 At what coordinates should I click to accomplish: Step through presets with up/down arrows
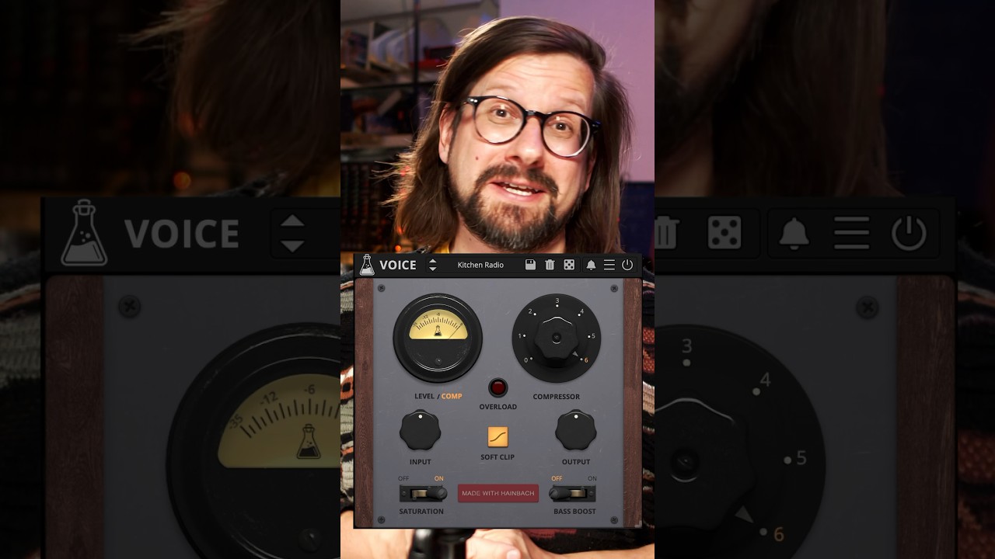coord(433,265)
